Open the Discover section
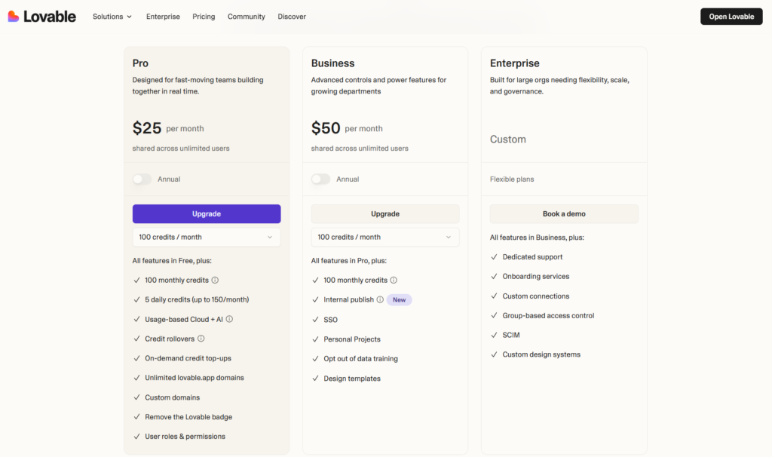 pyautogui.click(x=292, y=16)
